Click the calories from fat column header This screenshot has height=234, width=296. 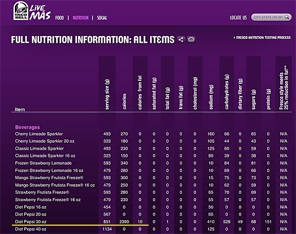(140, 93)
